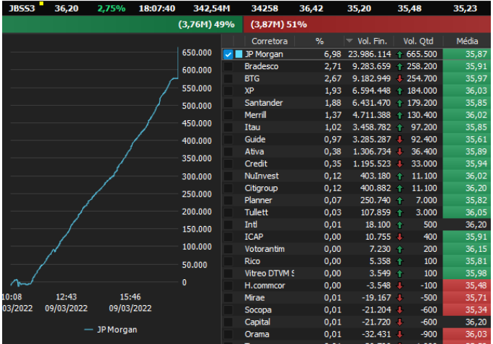Enable the BTG row checkbox
Screen dimensions: 493x344
(228, 78)
